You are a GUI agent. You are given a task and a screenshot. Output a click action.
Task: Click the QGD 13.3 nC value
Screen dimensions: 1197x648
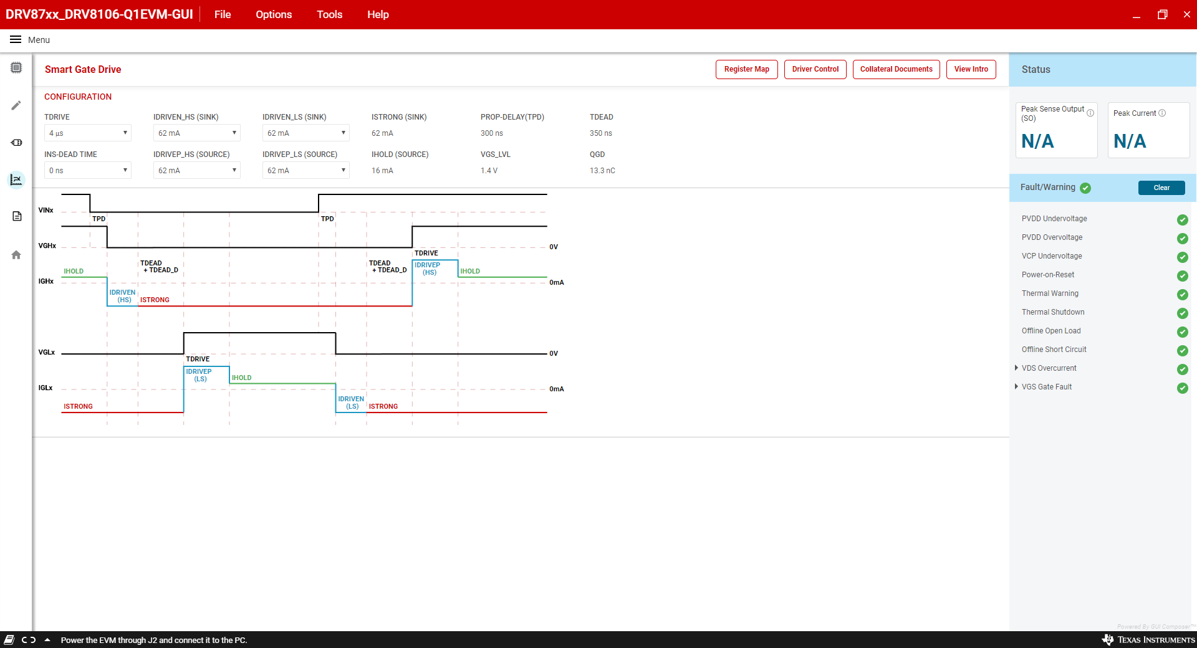602,171
